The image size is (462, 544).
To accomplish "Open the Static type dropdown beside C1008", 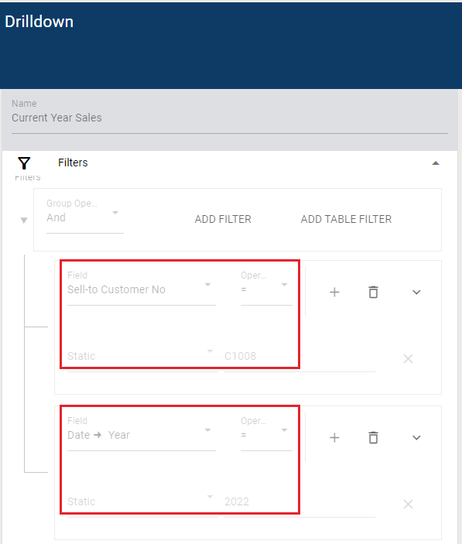I will 142,356.
